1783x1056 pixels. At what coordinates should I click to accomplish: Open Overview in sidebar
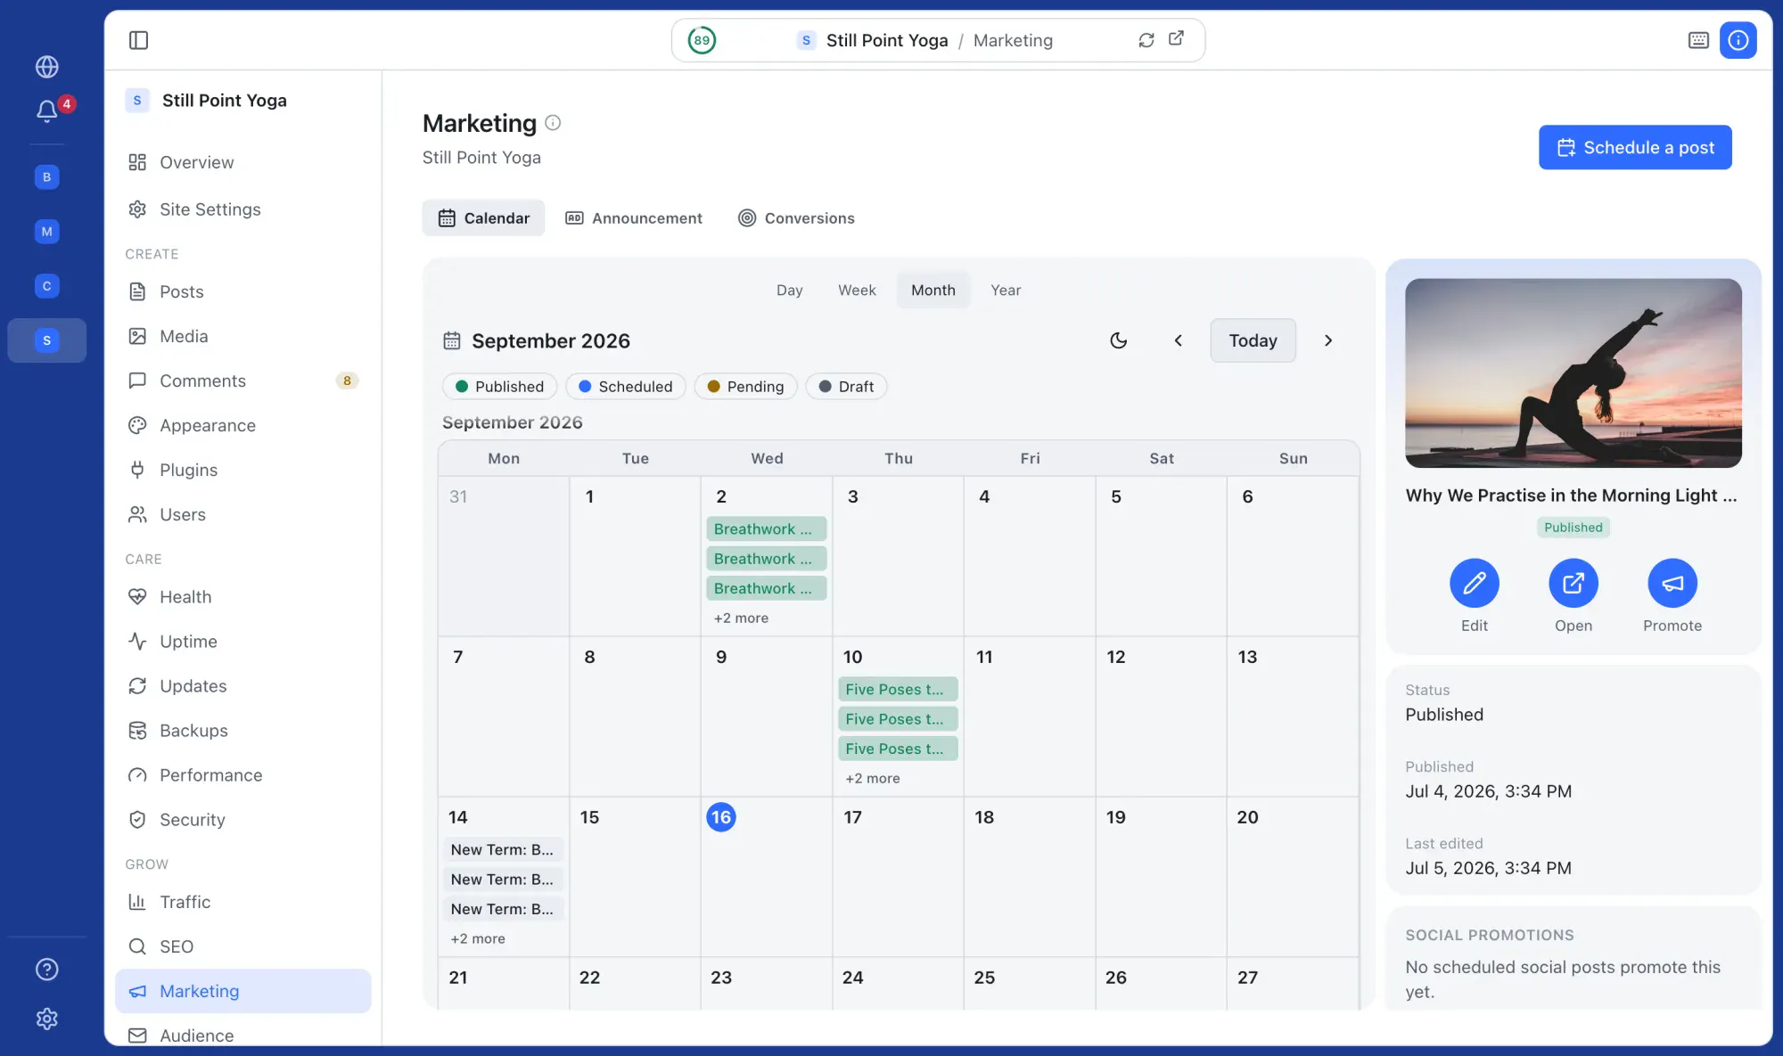(x=242, y=162)
